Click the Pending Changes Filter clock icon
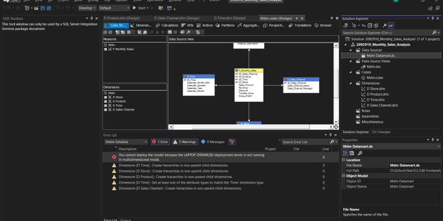Image resolution: width=443 pixels, height=221 pixels. tap(355, 25)
